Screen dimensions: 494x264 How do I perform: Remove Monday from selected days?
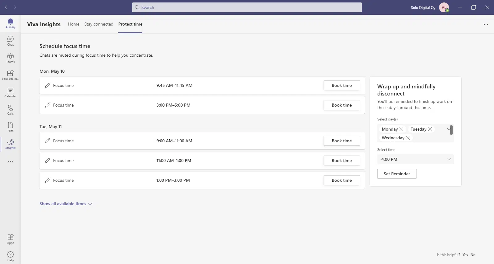pos(401,129)
